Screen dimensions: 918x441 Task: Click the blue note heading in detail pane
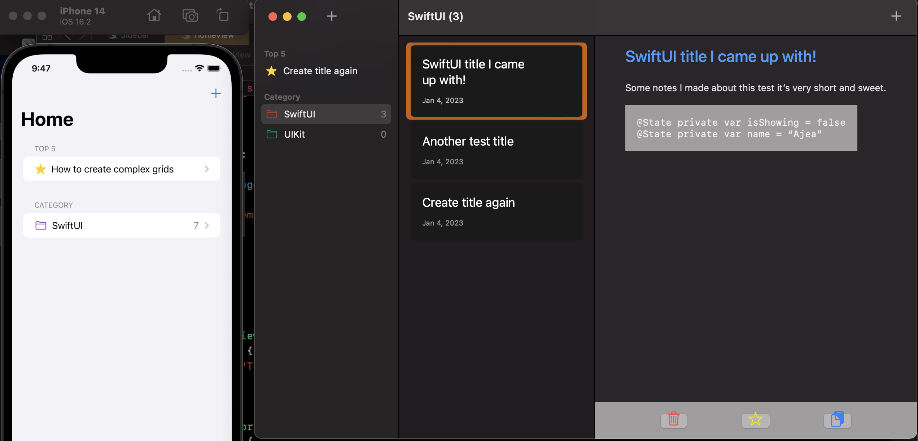click(721, 57)
